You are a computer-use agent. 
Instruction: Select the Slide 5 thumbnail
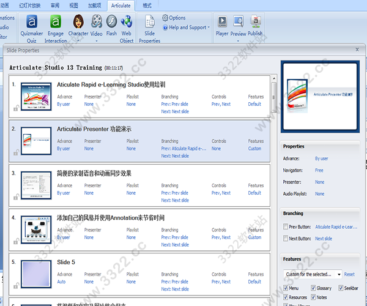tap(36, 274)
